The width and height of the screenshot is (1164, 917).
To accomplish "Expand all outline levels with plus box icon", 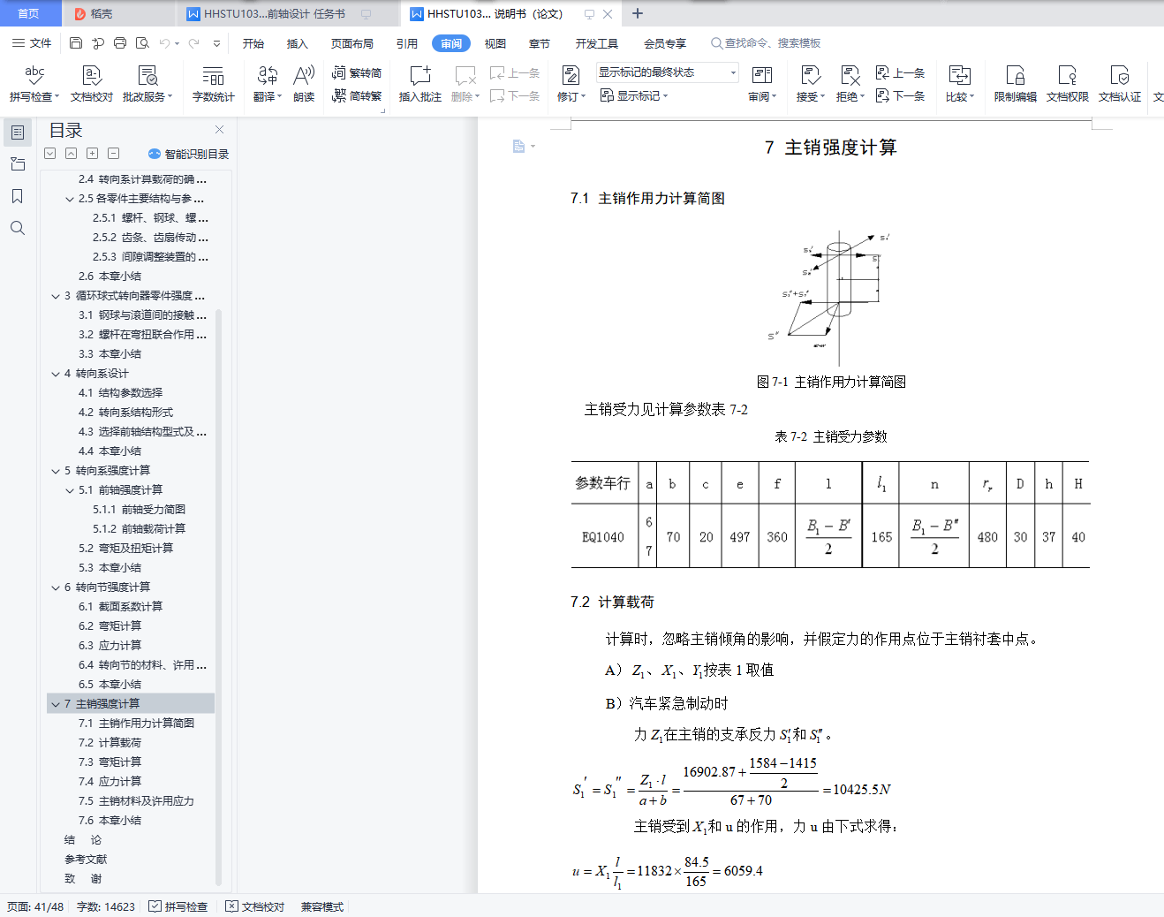I will pyautogui.click(x=93, y=154).
